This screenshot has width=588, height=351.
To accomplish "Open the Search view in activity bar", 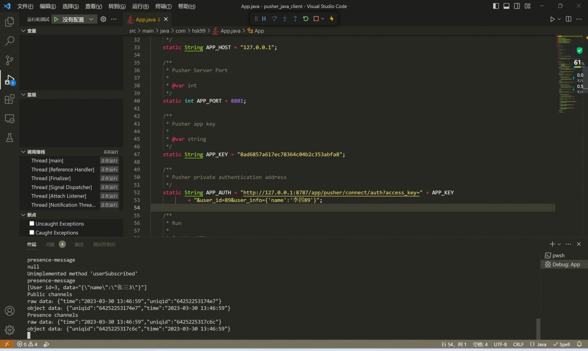I will (x=10, y=41).
